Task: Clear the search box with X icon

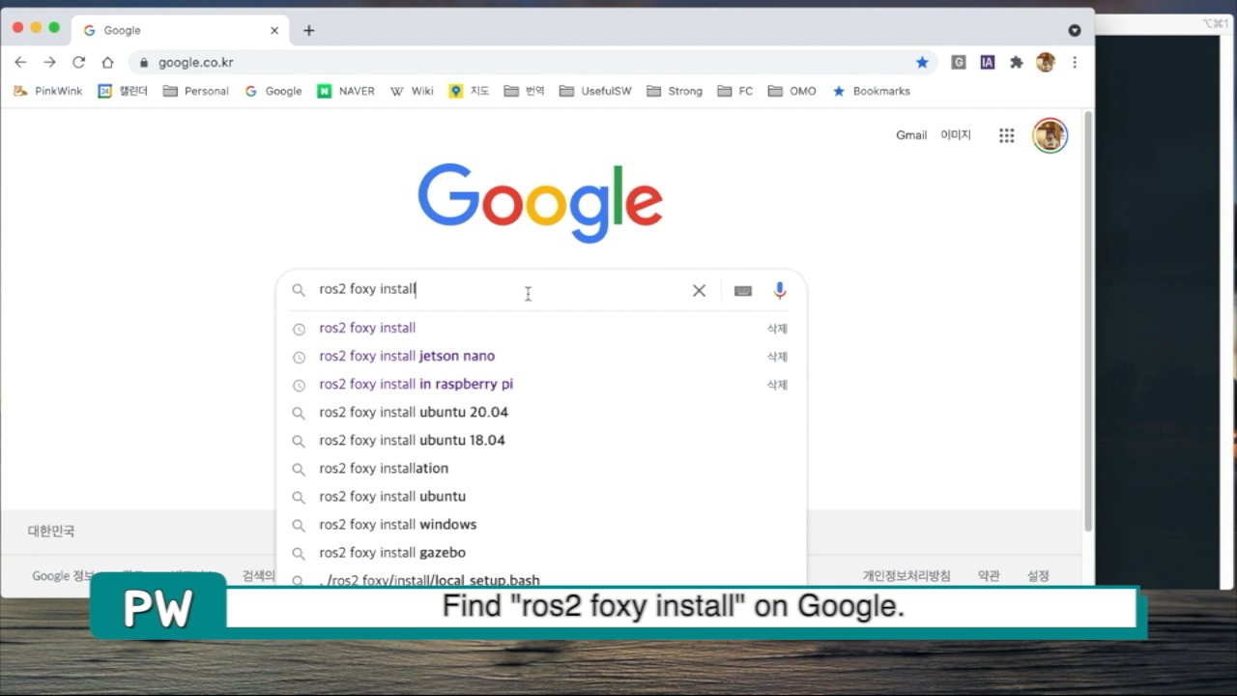Action: pyautogui.click(x=699, y=290)
